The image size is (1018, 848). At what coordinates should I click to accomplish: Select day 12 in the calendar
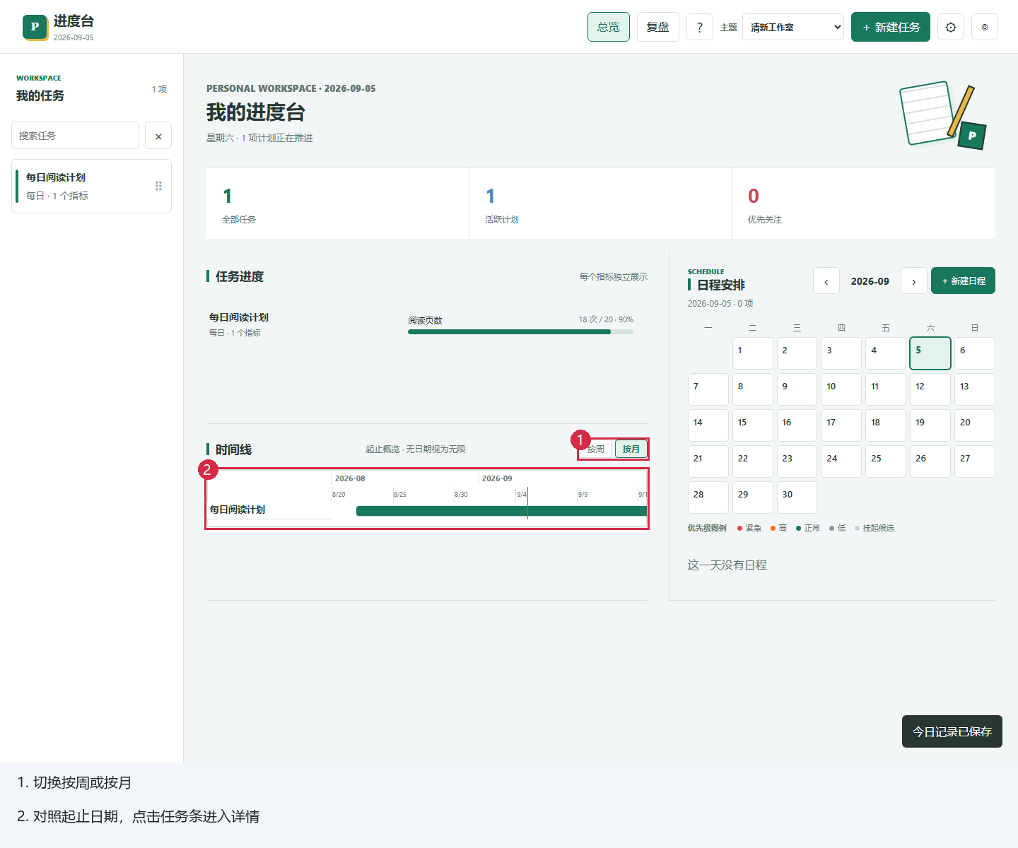(930, 389)
